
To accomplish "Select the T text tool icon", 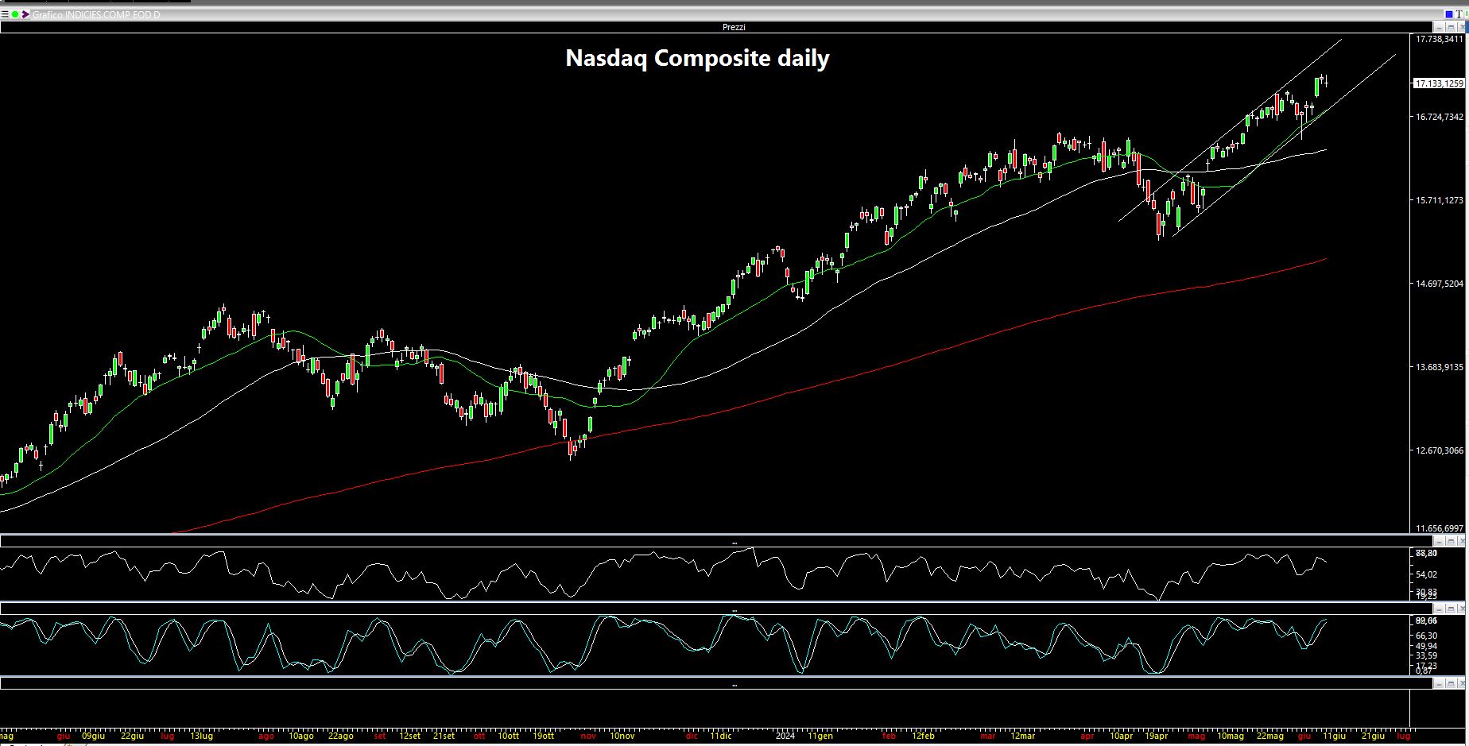I will tap(1459, 14).
